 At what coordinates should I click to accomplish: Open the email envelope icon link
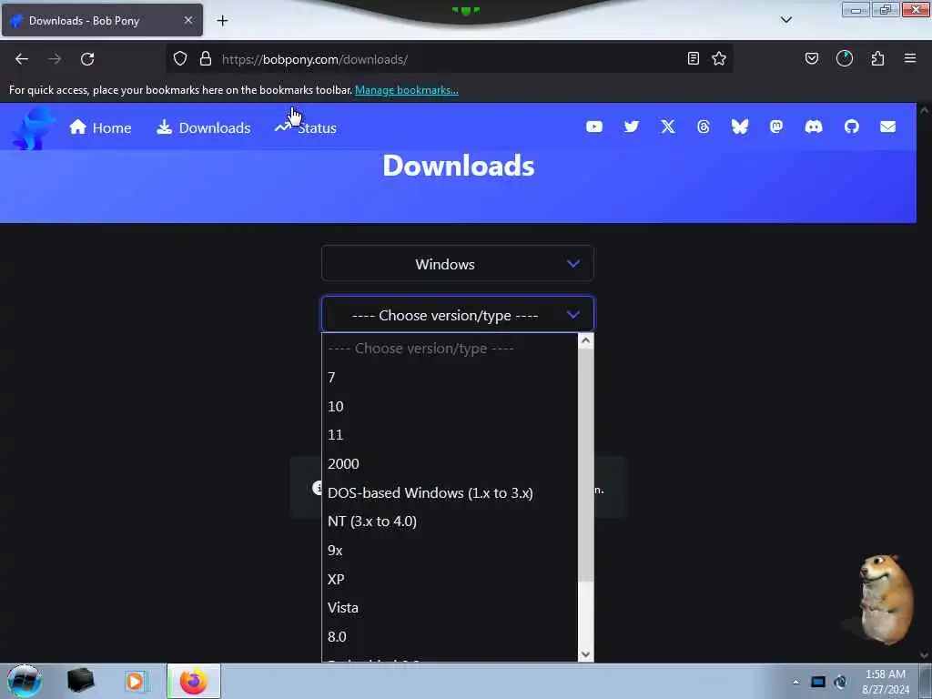point(887,127)
